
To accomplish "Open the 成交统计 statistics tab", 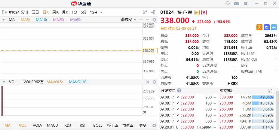I will pos(227,91).
